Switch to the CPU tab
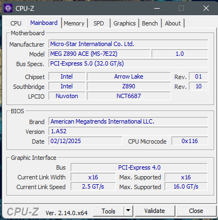The image size is (218, 220). click(16, 23)
